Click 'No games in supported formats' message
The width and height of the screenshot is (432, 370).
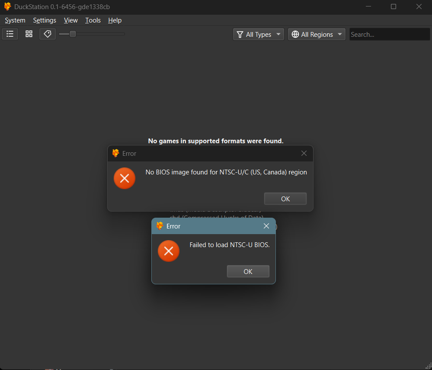(216, 141)
